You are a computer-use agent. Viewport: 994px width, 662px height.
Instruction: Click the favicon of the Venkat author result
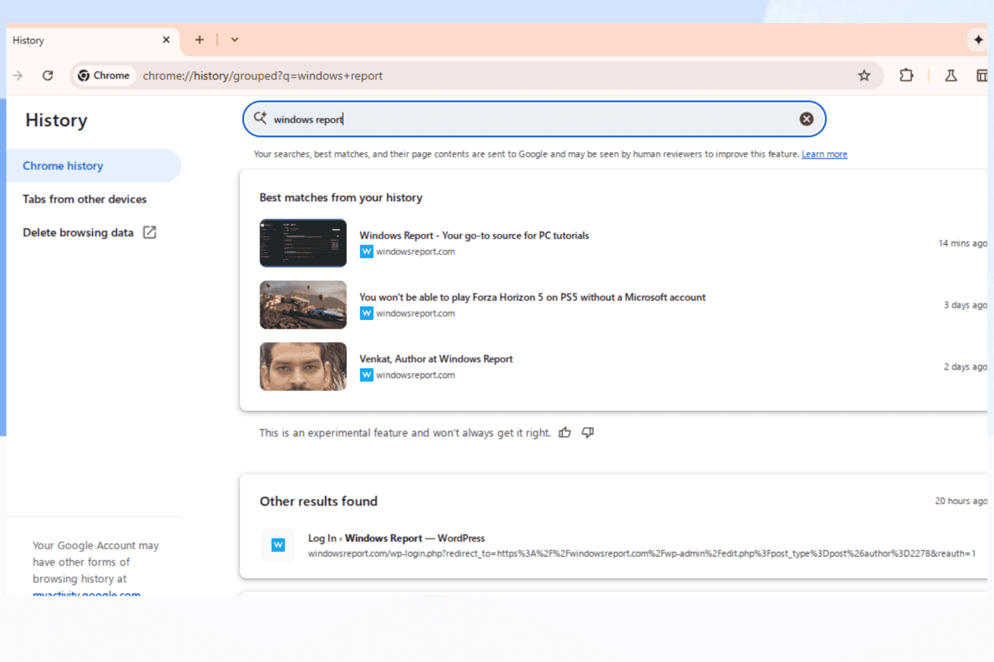click(366, 375)
